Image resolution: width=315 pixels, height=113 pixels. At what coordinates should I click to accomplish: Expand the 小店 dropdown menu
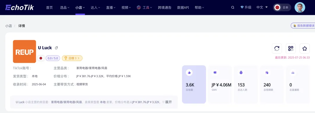[80, 7]
